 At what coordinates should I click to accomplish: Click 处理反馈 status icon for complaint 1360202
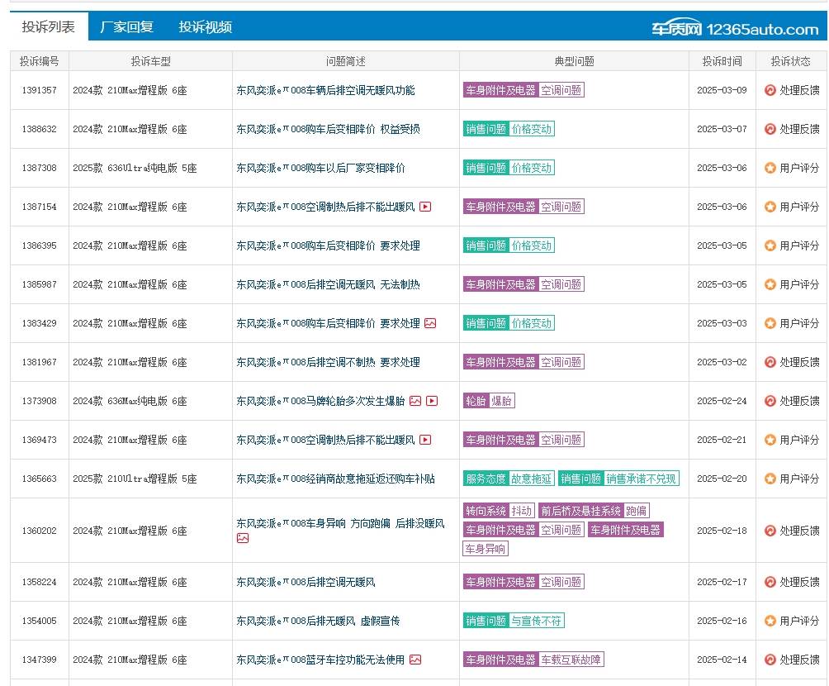[x=770, y=531]
